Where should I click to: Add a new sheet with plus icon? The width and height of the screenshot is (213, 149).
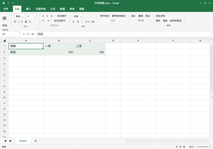coord(36,141)
